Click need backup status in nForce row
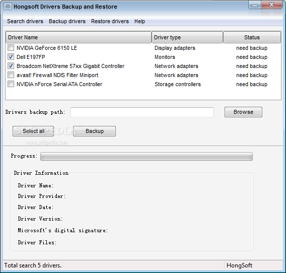286x273 pixels. click(x=252, y=84)
